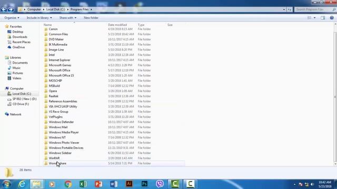This screenshot has width=337, height=189.
Task: Sort by the Size column header
Action: point(170,25)
